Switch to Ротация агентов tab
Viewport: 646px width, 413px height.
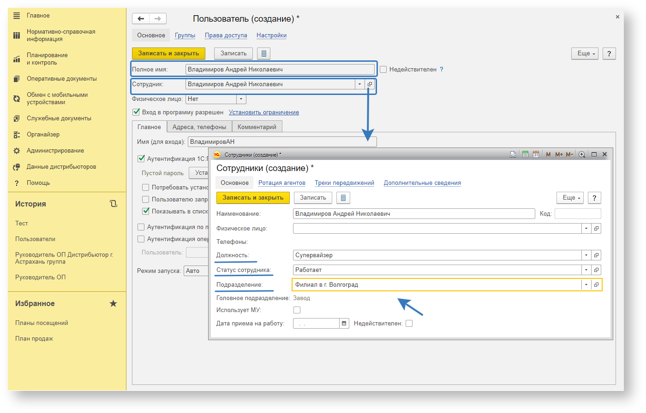coord(282,183)
